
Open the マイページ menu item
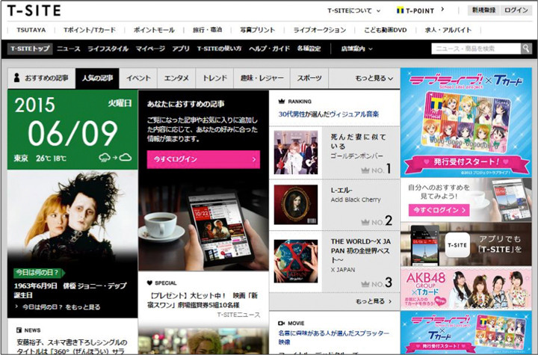[x=150, y=49]
